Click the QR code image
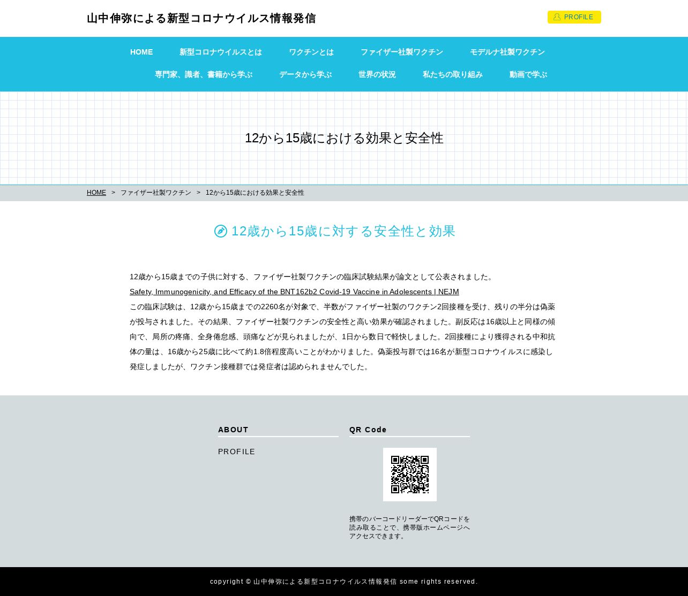688x596 pixels. click(x=410, y=475)
